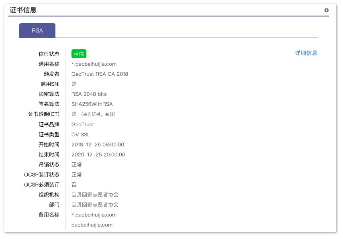343x239 pixels.
Task: Select 宝贝回家志愿者协会 in the 部门 row
Action: pos(95,205)
